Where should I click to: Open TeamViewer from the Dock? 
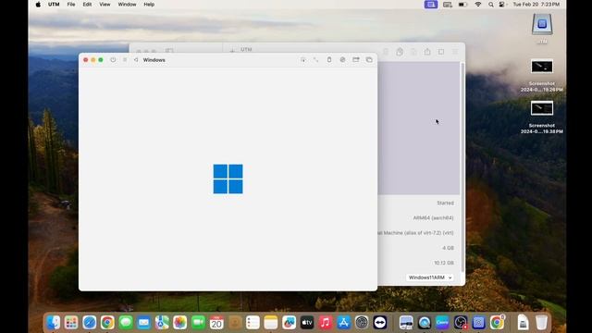click(380, 323)
